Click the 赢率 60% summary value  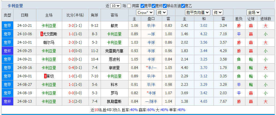[x=151, y=110]
